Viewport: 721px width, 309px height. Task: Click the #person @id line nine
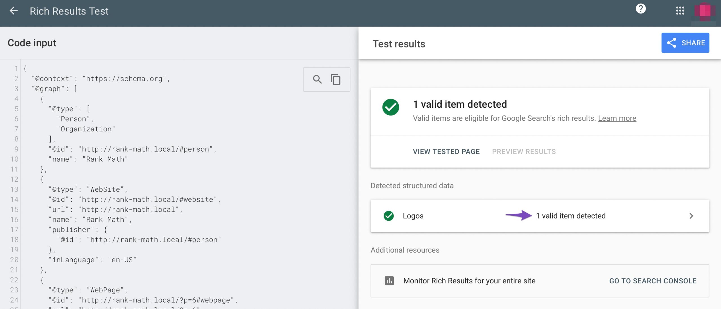(133, 149)
